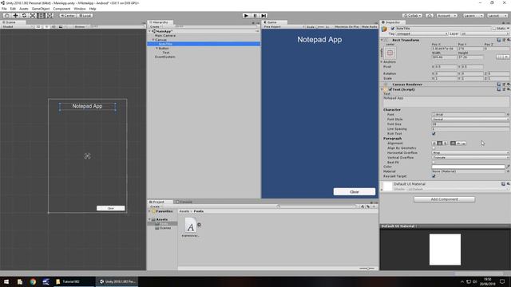This screenshot has width=511, height=287.
Task: Select the Text child under Button in Hierarchy
Action: tap(166, 53)
